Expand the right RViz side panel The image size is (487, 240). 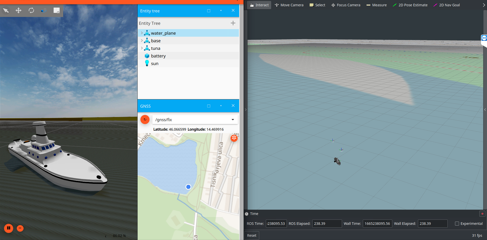tap(485, 110)
